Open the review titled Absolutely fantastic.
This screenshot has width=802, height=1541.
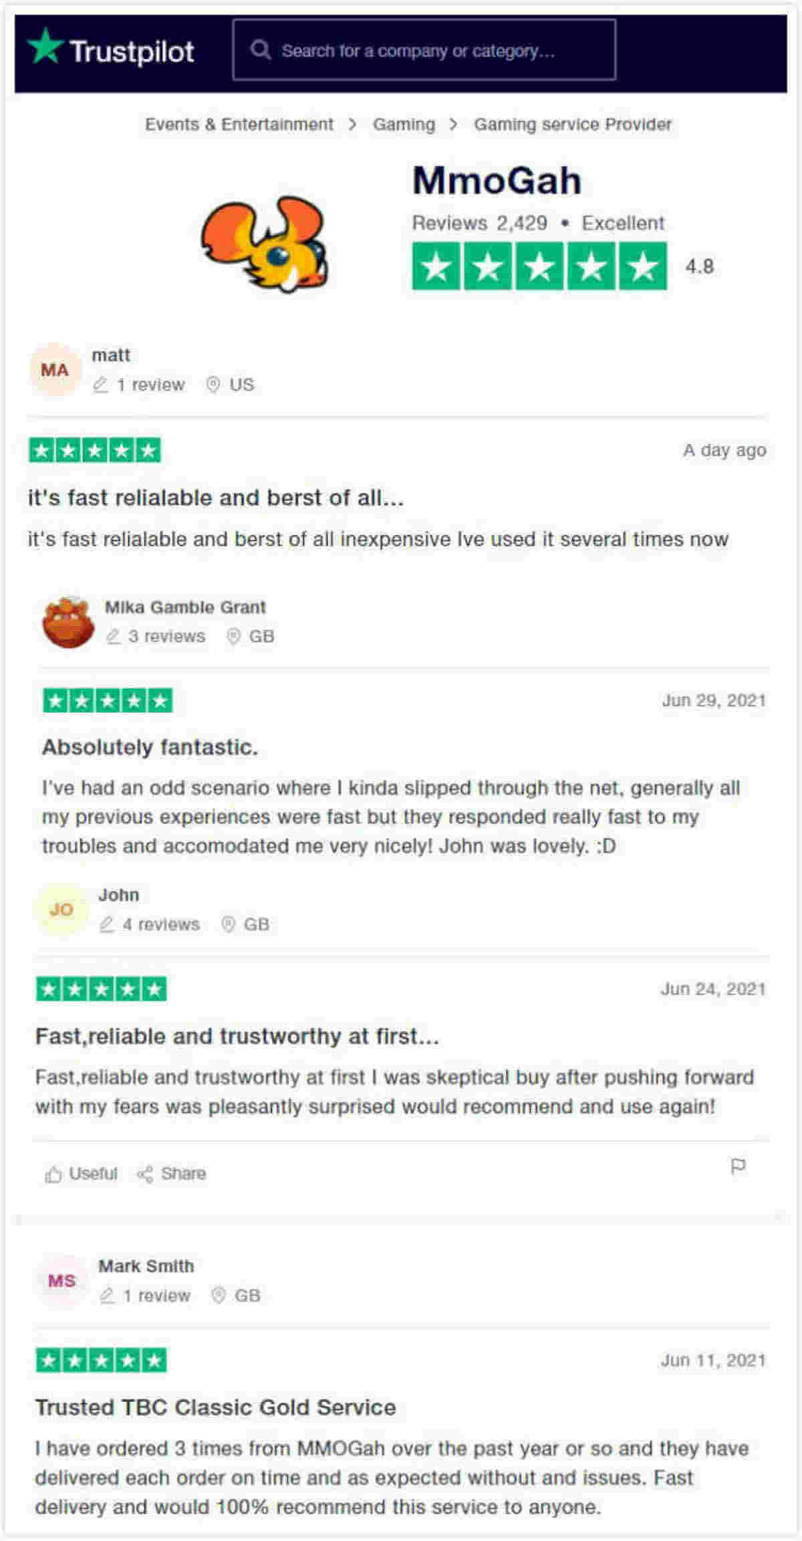(x=150, y=747)
